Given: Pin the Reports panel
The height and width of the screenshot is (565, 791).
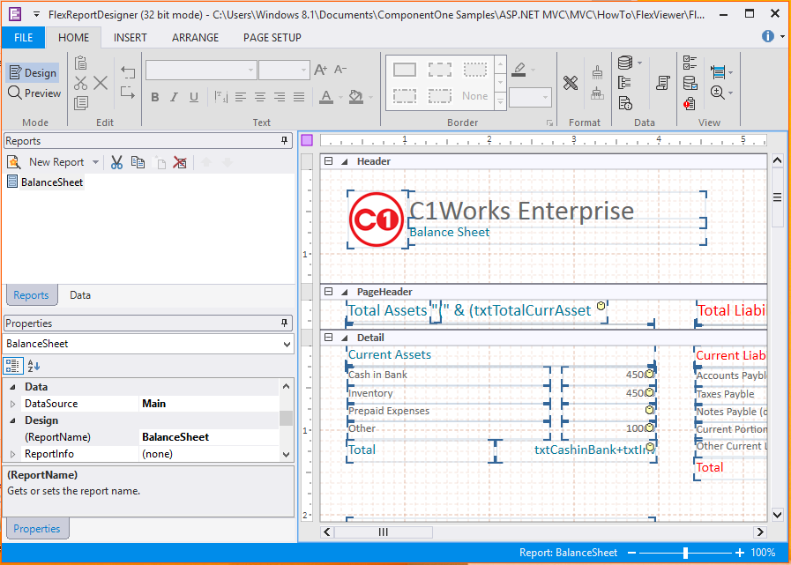Looking at the screenshot, I should tap(285, 141).
